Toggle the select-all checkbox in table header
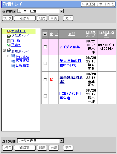 click(x=45, y=34)
